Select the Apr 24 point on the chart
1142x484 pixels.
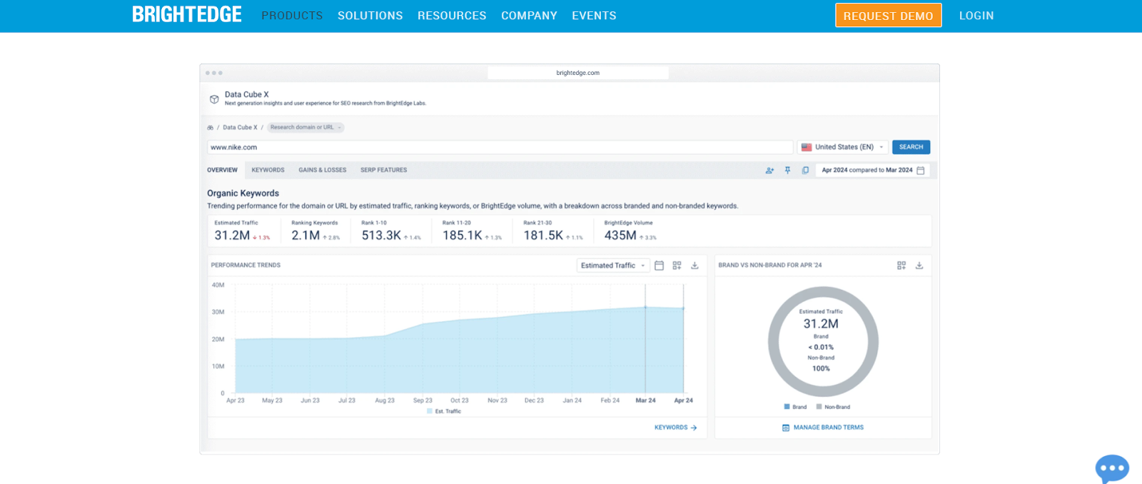point(683,308)
